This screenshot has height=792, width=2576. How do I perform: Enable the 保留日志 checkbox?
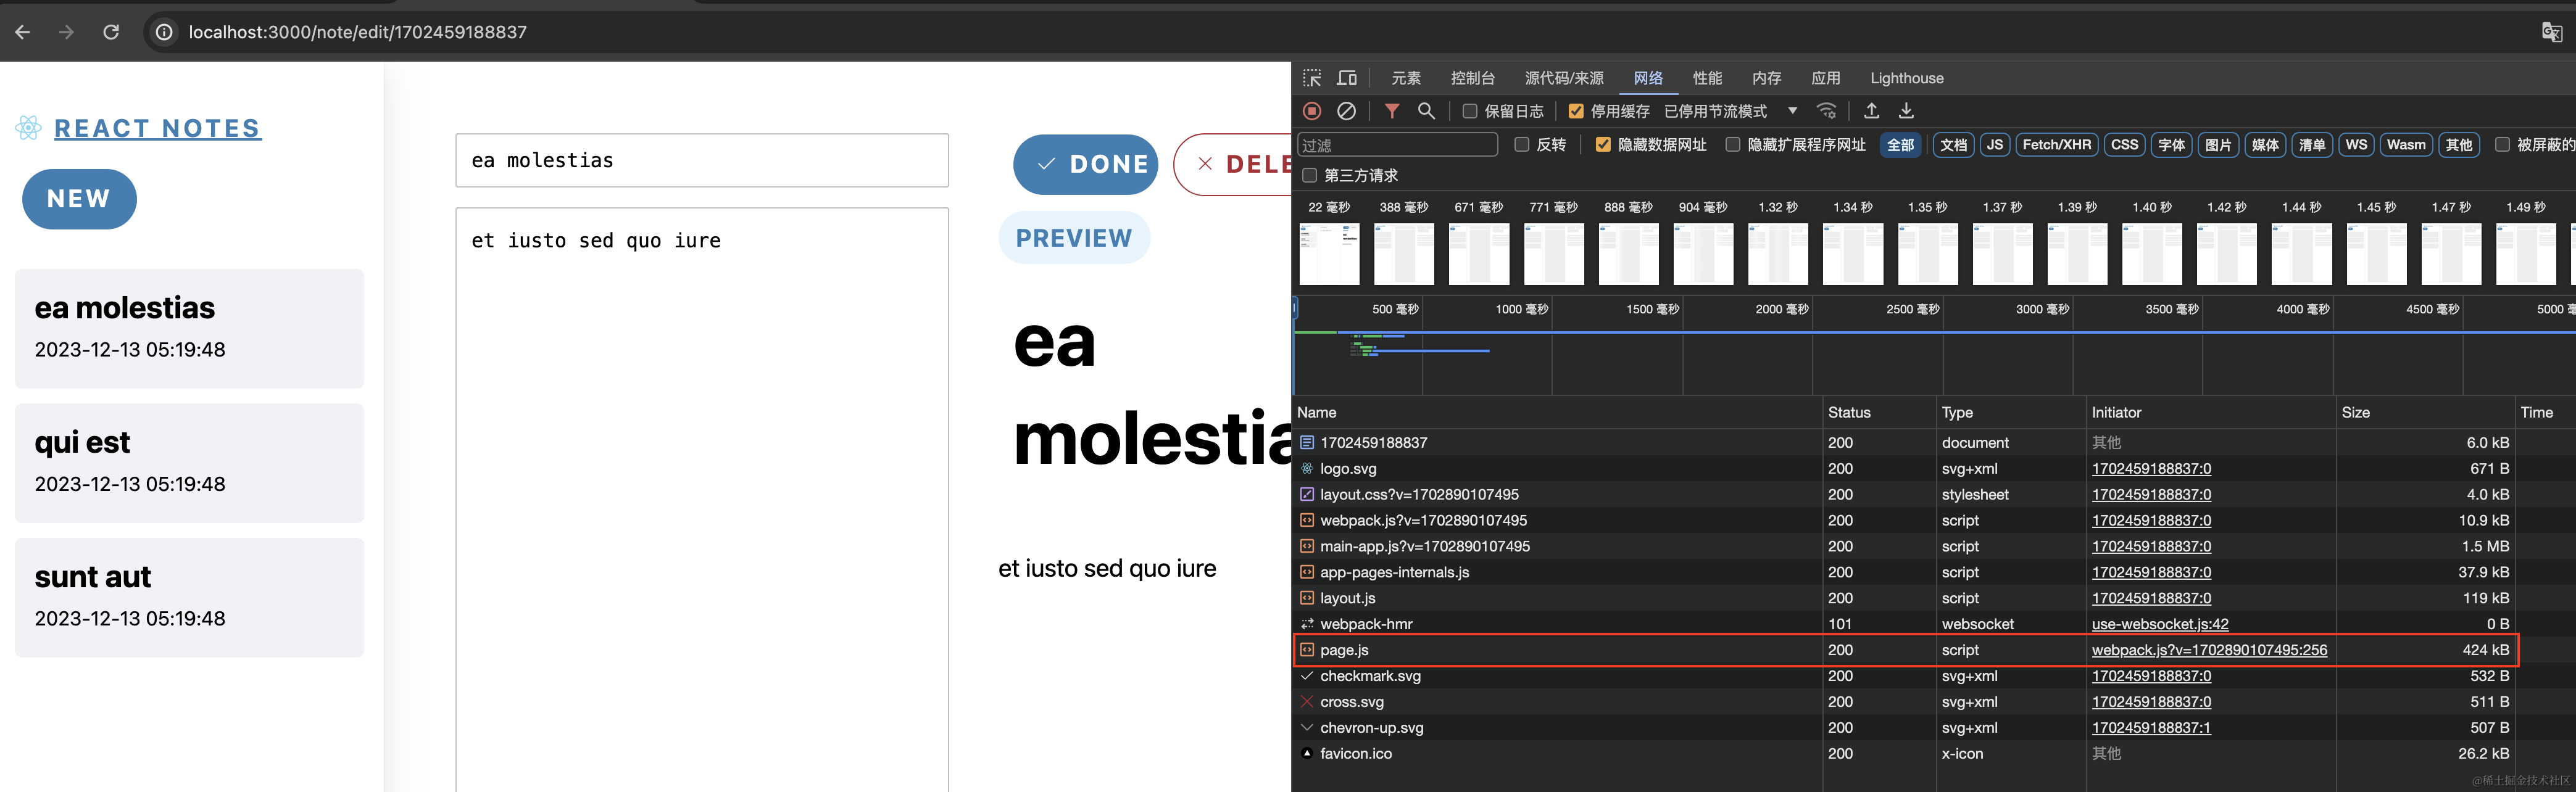click(x=1470, y=111)
